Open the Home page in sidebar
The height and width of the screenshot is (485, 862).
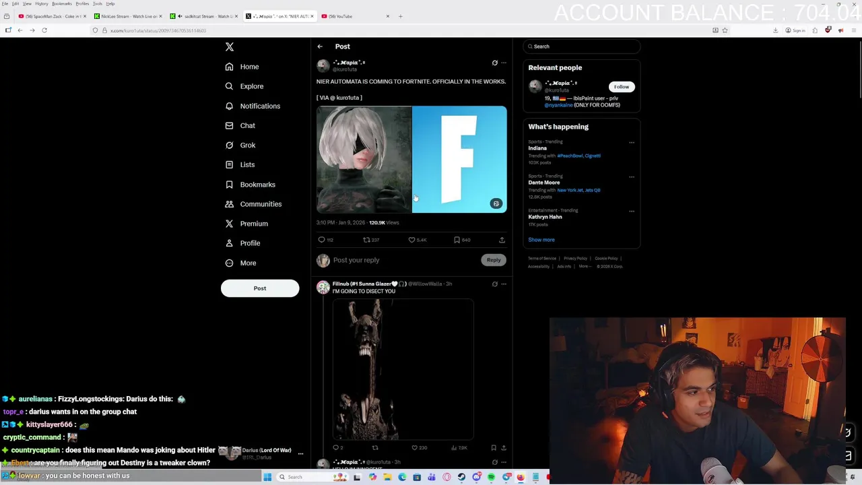[x=242, y=67]
